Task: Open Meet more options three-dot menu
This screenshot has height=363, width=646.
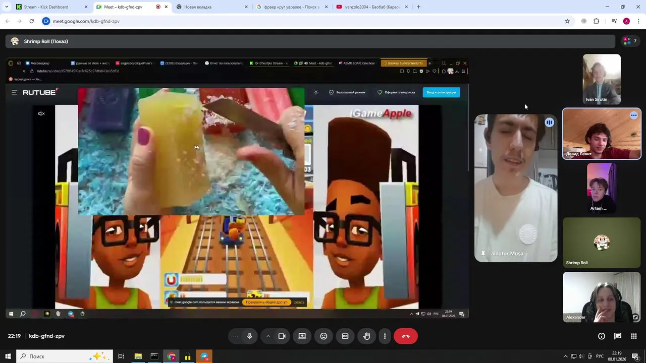Action: tap(385, 336)
